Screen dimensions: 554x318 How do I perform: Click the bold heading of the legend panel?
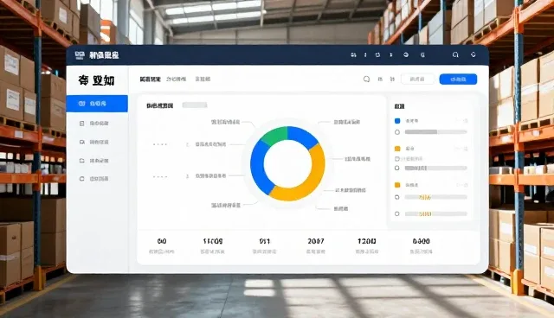(x=399, y=106)
